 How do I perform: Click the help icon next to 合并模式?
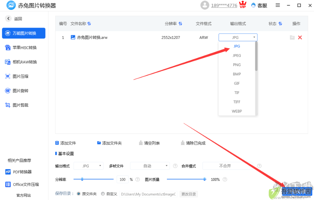(x=259, y=166)
